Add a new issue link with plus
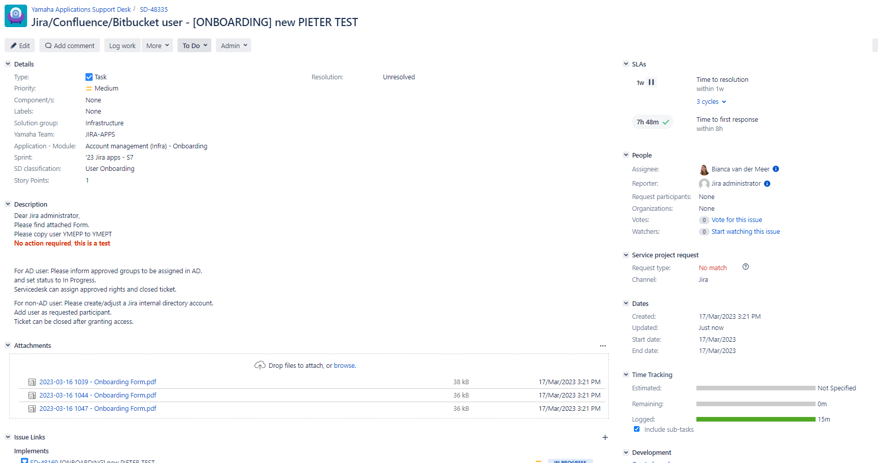This screenshot has width=878, height=463. 605,437
